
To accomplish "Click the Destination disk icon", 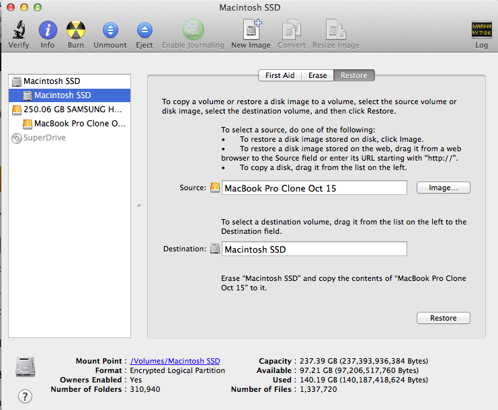I will (x=215, y=248).
